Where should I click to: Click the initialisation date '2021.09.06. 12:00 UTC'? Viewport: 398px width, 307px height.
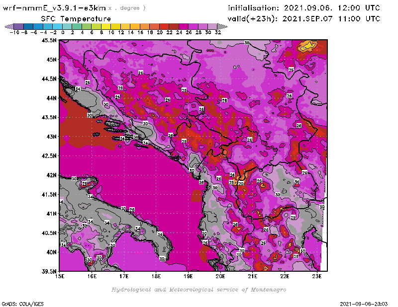(332, 8)
